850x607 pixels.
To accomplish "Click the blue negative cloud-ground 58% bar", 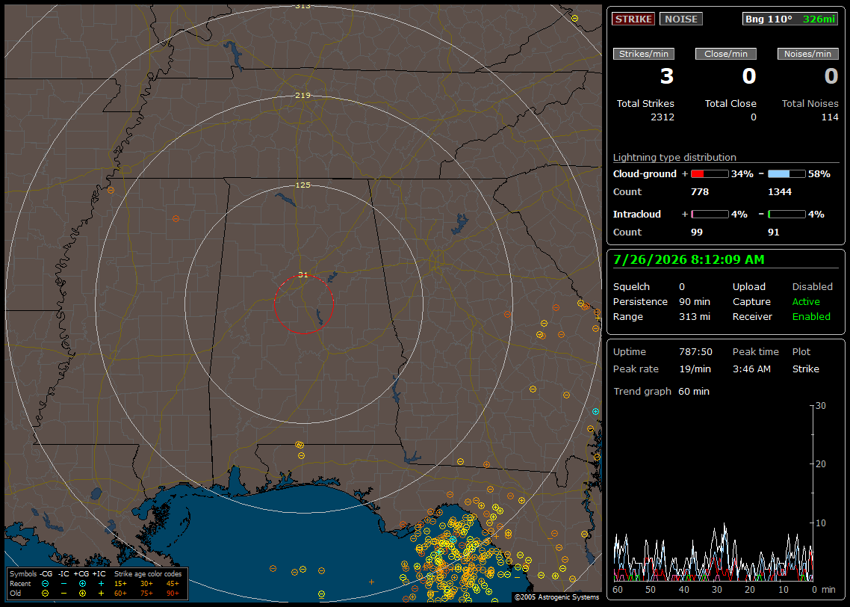I will tap(787, 174).
